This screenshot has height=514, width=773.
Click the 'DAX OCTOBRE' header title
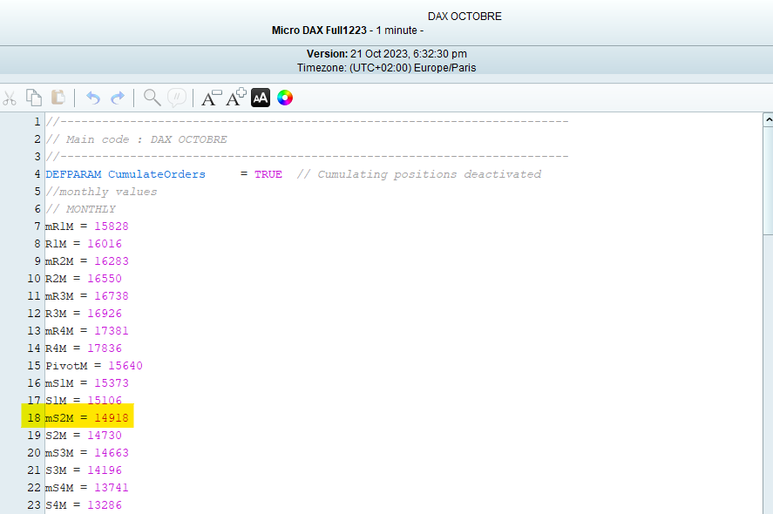click(x=464, y=17)
